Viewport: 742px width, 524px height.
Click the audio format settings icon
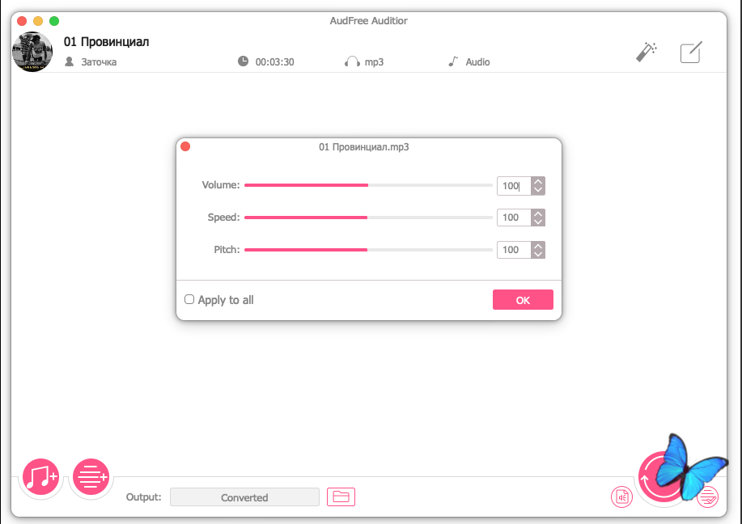click(621, 497)
